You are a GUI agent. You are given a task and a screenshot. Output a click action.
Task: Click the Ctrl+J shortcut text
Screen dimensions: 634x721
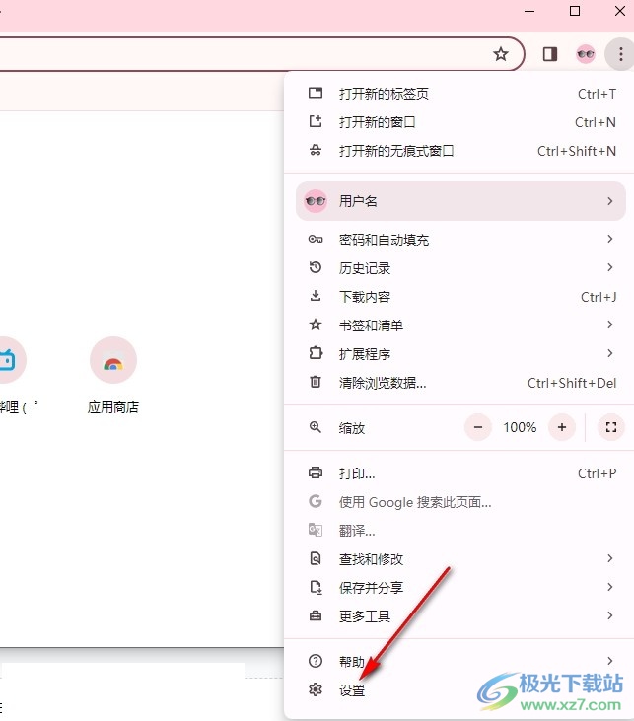click(599, 297)
